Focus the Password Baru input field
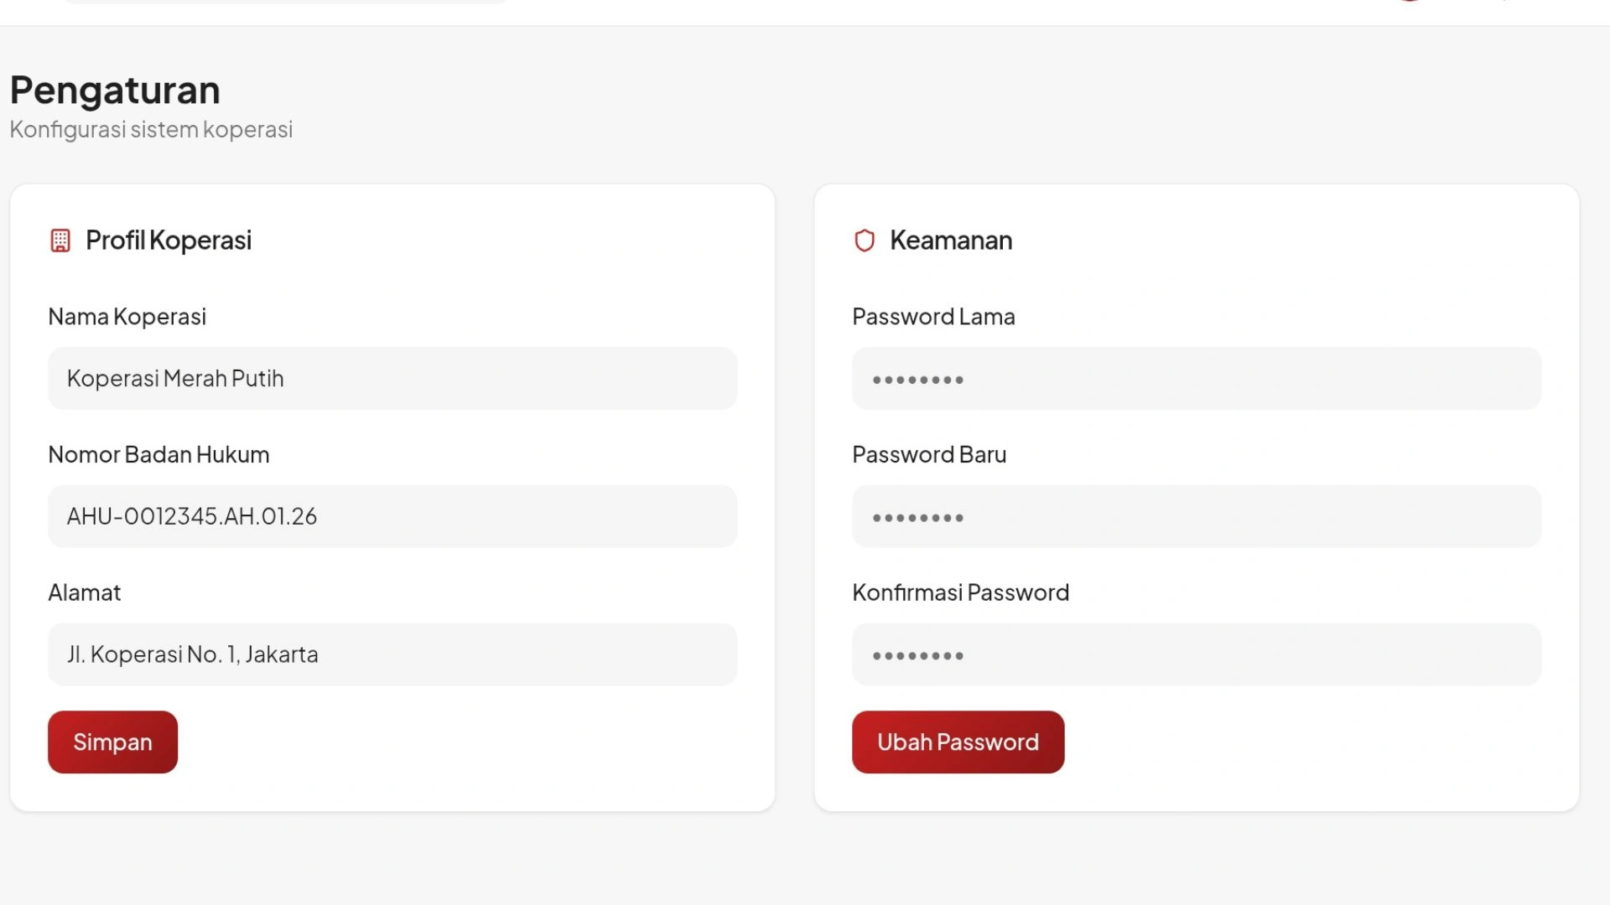1610x905 pixels. (1196, 516)
